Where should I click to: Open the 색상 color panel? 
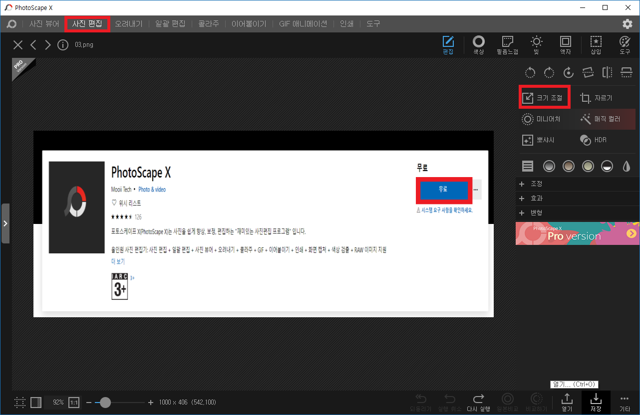pyautogui.click(x=479, y=45)
